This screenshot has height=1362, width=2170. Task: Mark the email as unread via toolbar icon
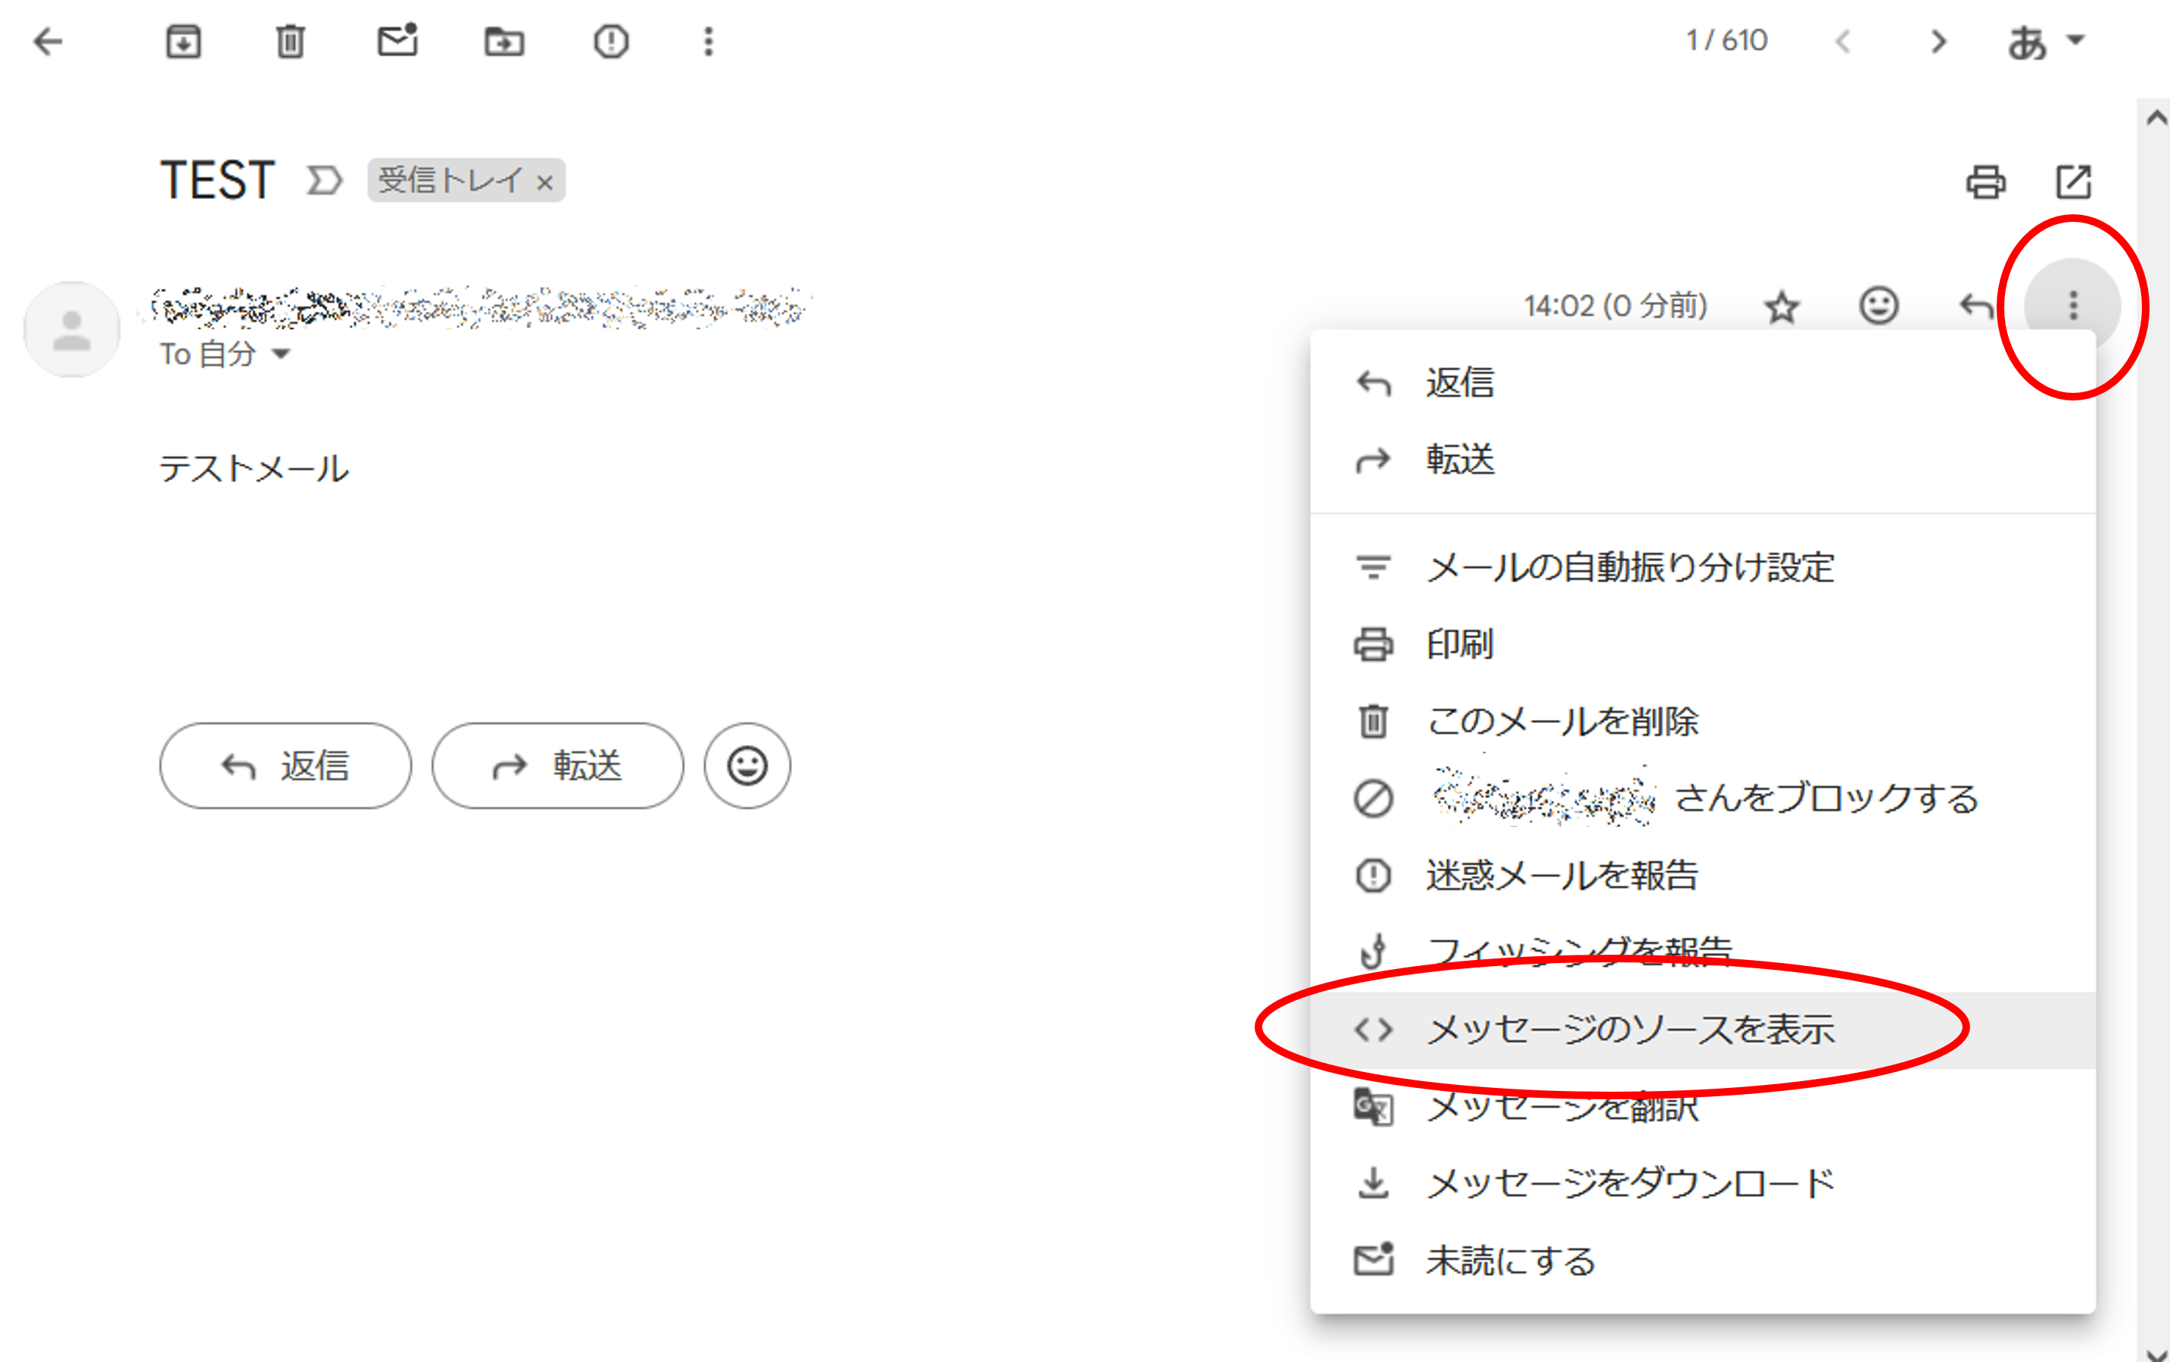pos(398,41)
